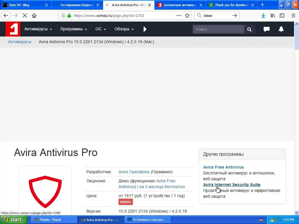Close the active Avira Antivirus Pro tab
This screenshot has height=224, width=299.
pos(149,5)
